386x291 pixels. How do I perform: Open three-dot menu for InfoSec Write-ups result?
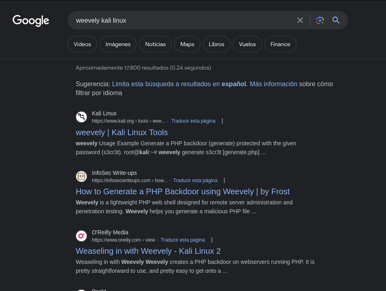coord(224,181)
